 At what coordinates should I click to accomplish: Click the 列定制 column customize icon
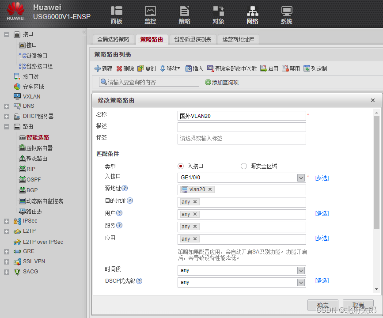[x=307, y=68]
